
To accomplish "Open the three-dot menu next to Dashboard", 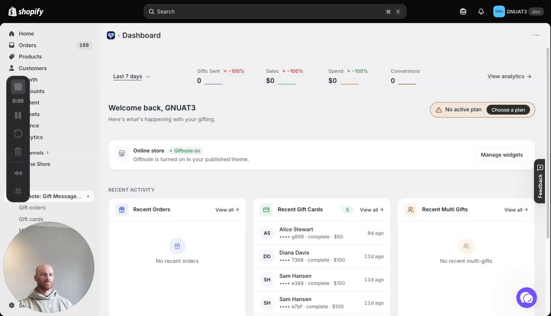I will 536,35.
